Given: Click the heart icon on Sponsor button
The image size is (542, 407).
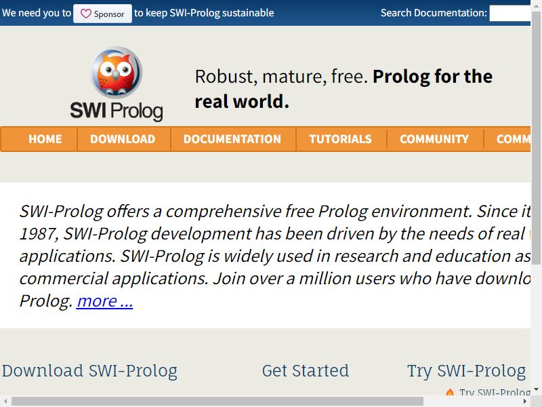Looking at the screenshot, I should tap(86, 14).
